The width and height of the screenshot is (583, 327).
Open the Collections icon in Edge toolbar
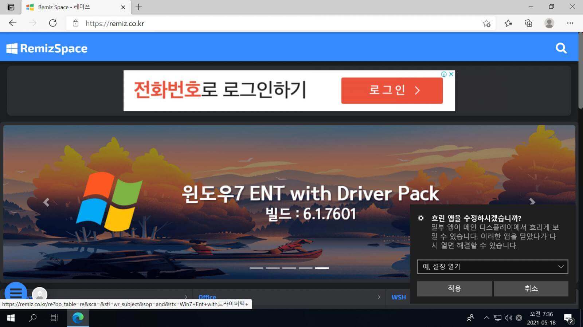(x=528, y=23)
